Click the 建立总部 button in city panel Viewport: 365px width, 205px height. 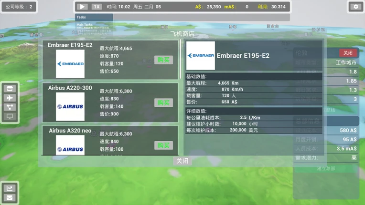click(x=326, y=168)
